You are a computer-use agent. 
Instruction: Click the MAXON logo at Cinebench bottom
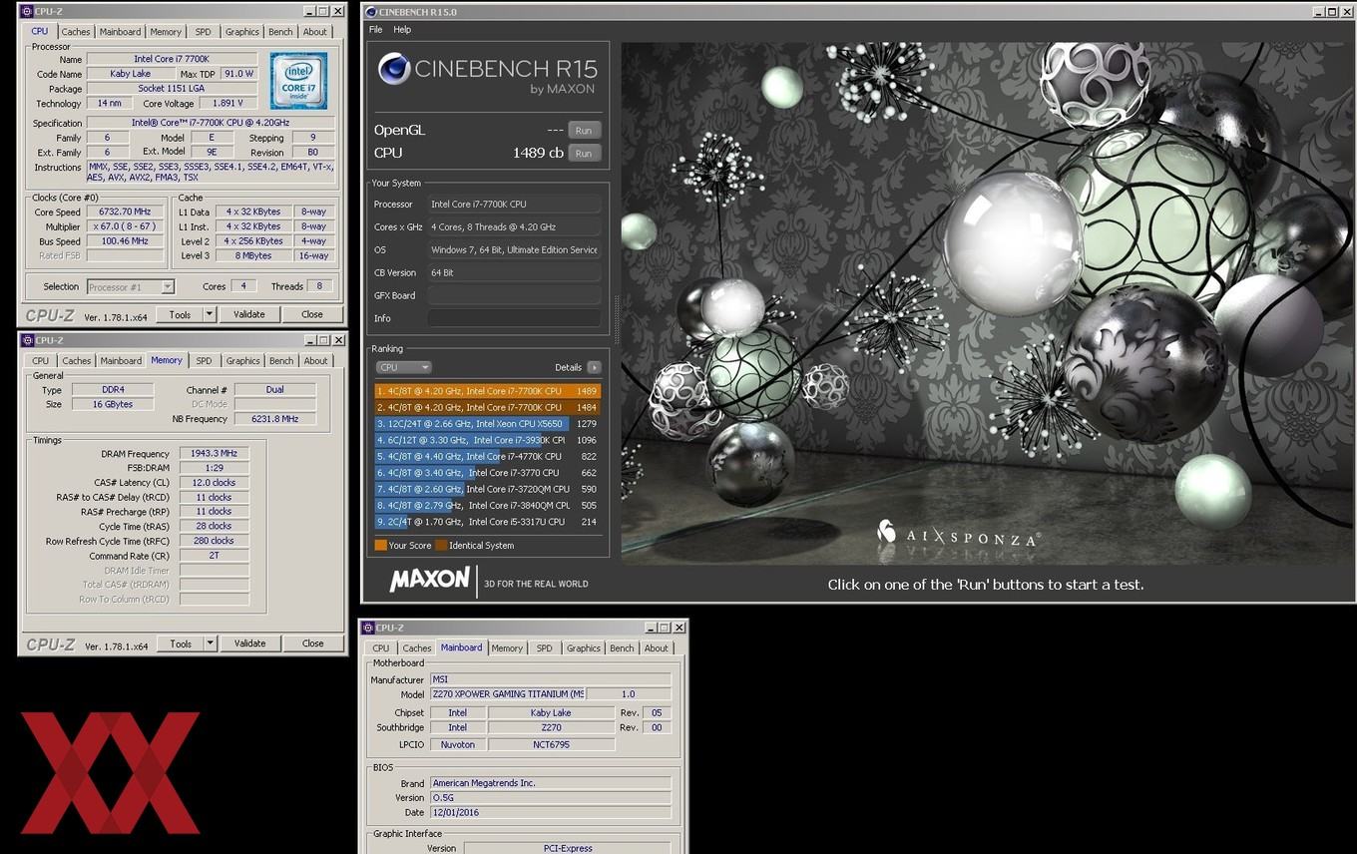pos(430,580)
